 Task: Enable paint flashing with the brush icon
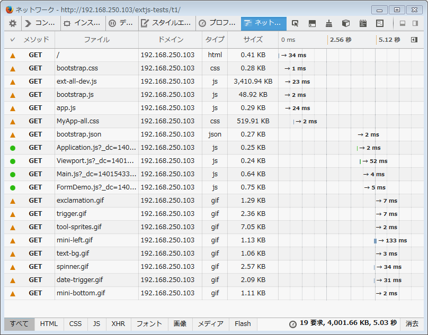coord(329,23)
